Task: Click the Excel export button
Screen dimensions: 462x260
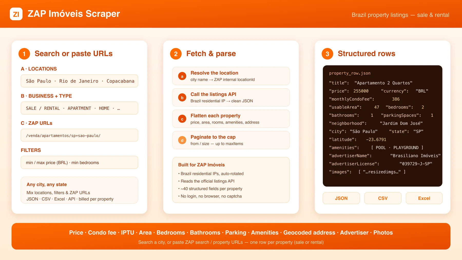Action: [424, 198]
